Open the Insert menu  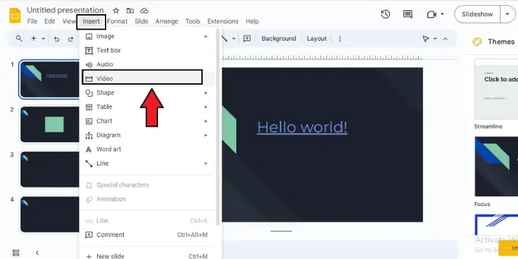tap(91, 21)
